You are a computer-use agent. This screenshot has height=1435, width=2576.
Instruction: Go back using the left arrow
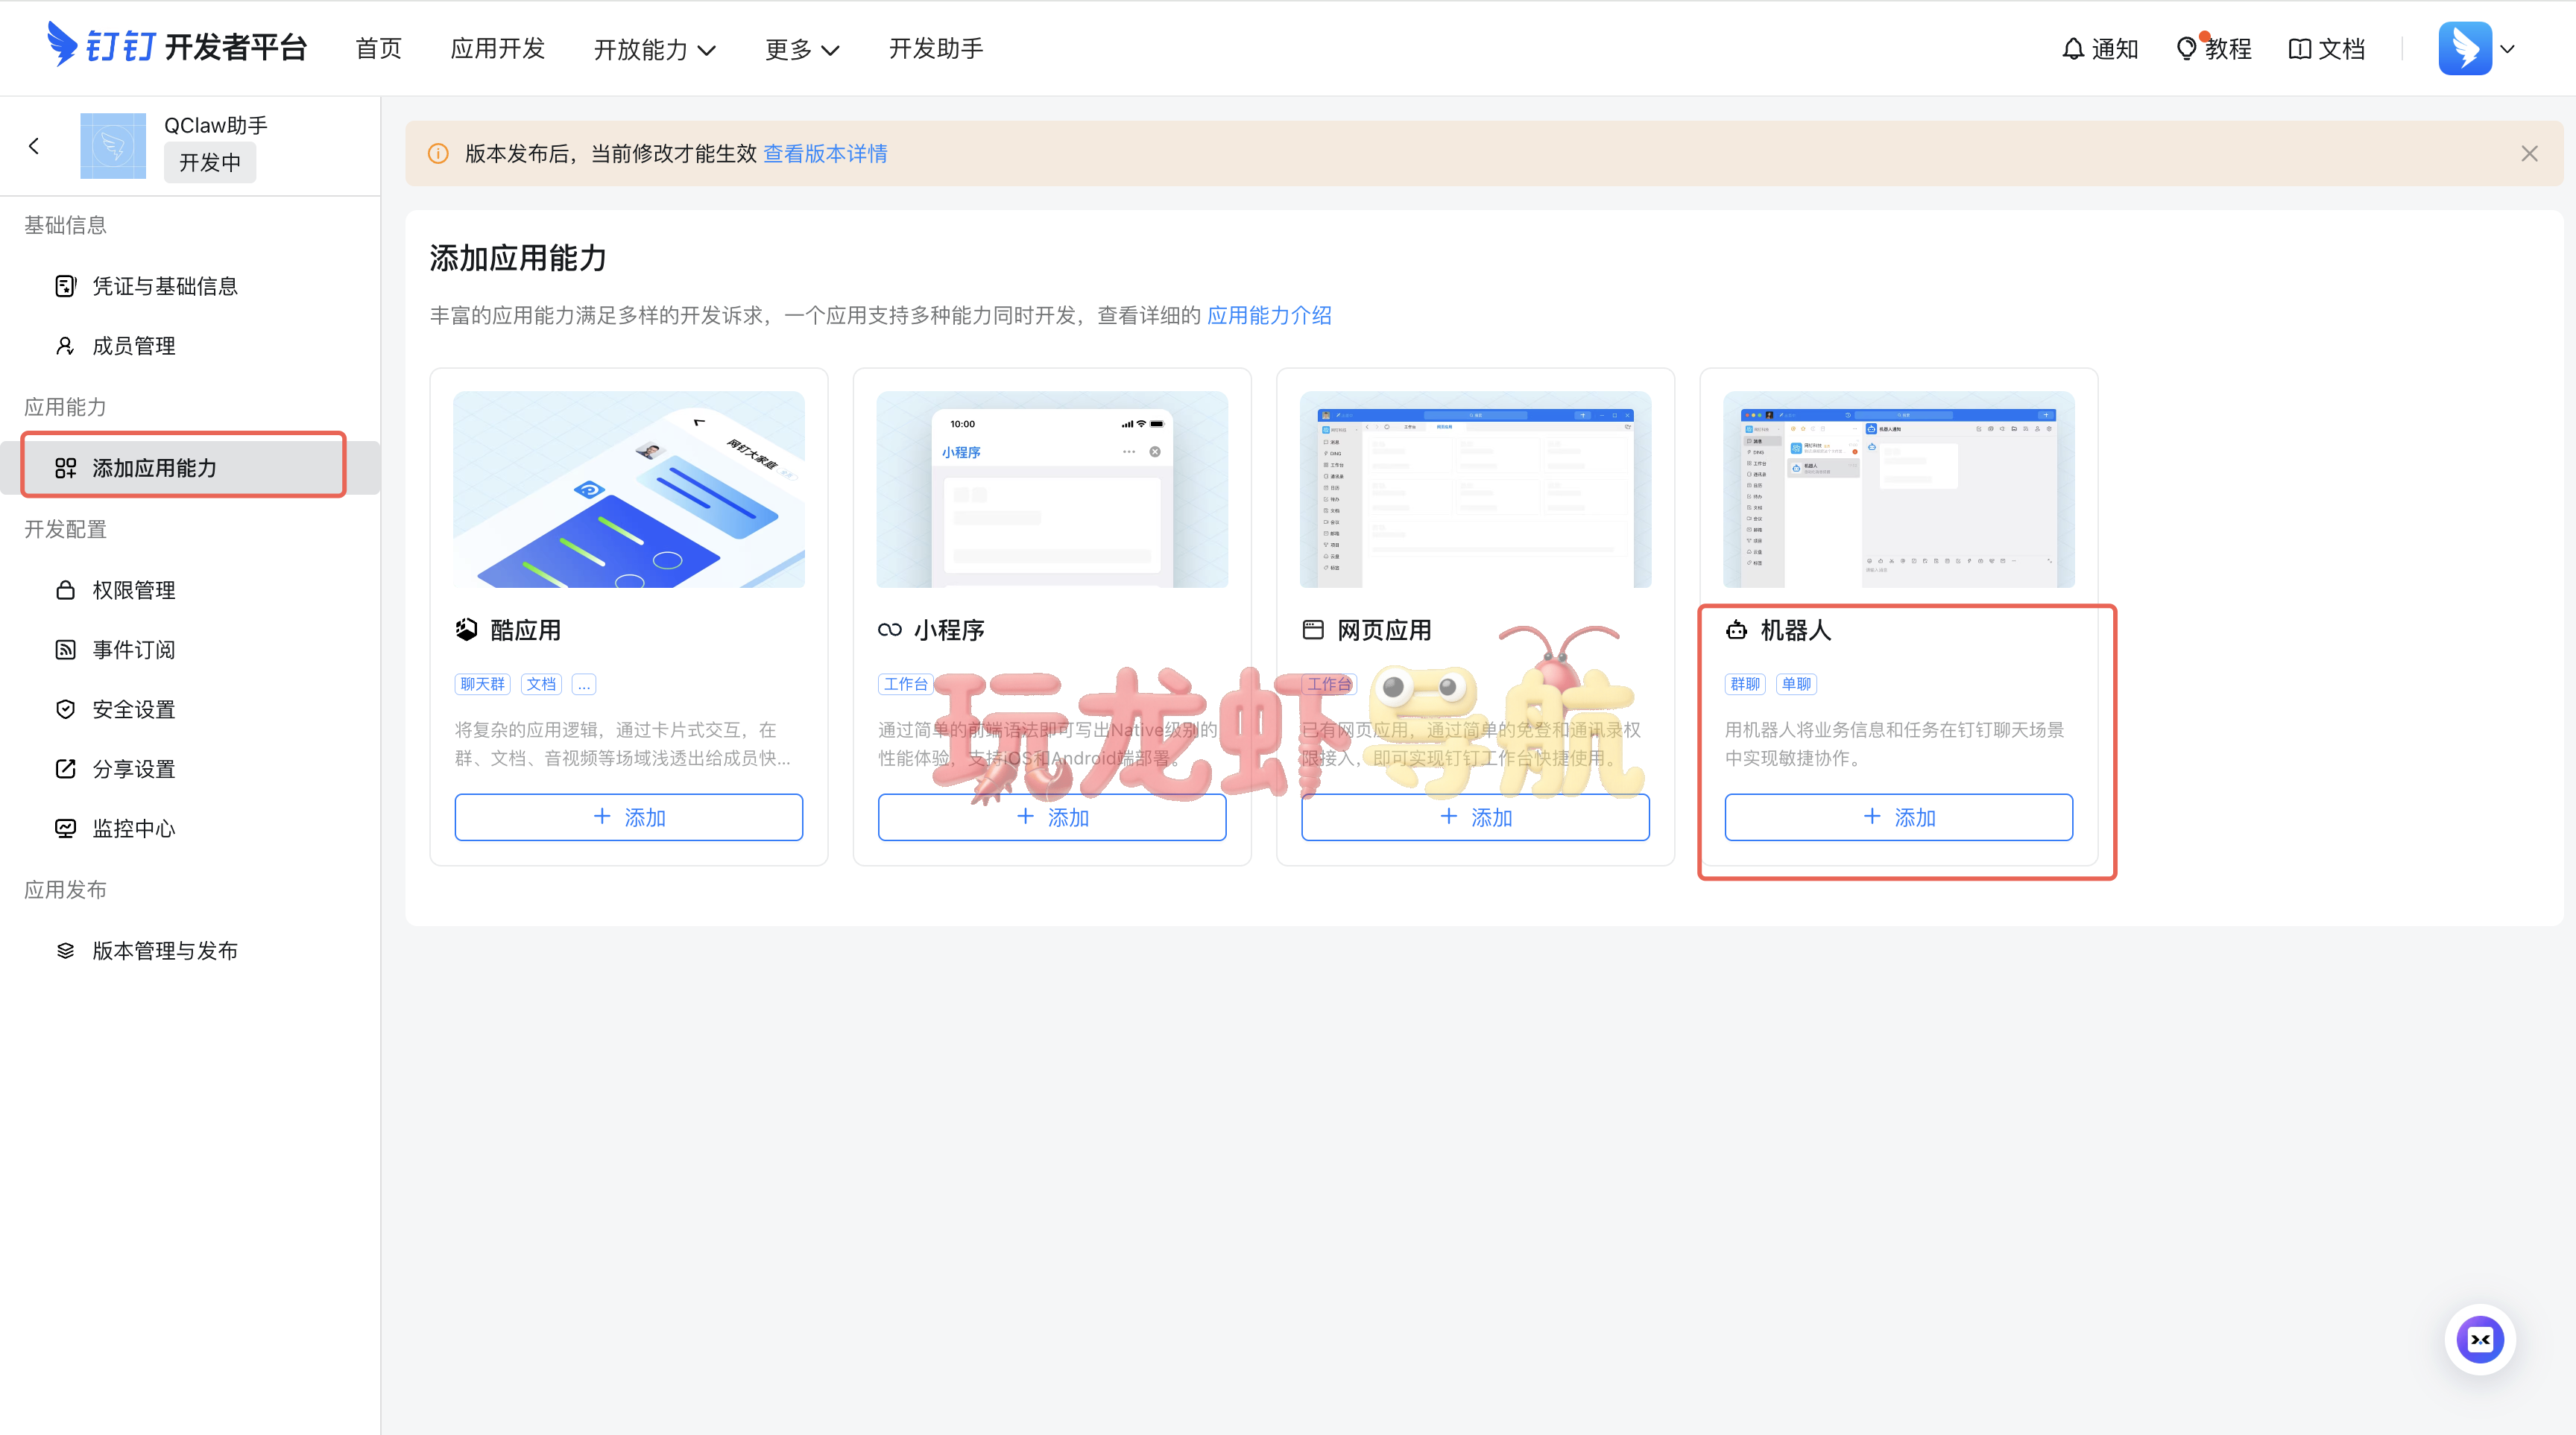point(34,146)
